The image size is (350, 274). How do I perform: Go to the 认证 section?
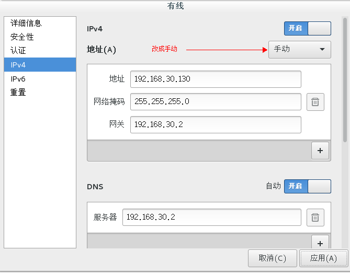coord(18,50)
